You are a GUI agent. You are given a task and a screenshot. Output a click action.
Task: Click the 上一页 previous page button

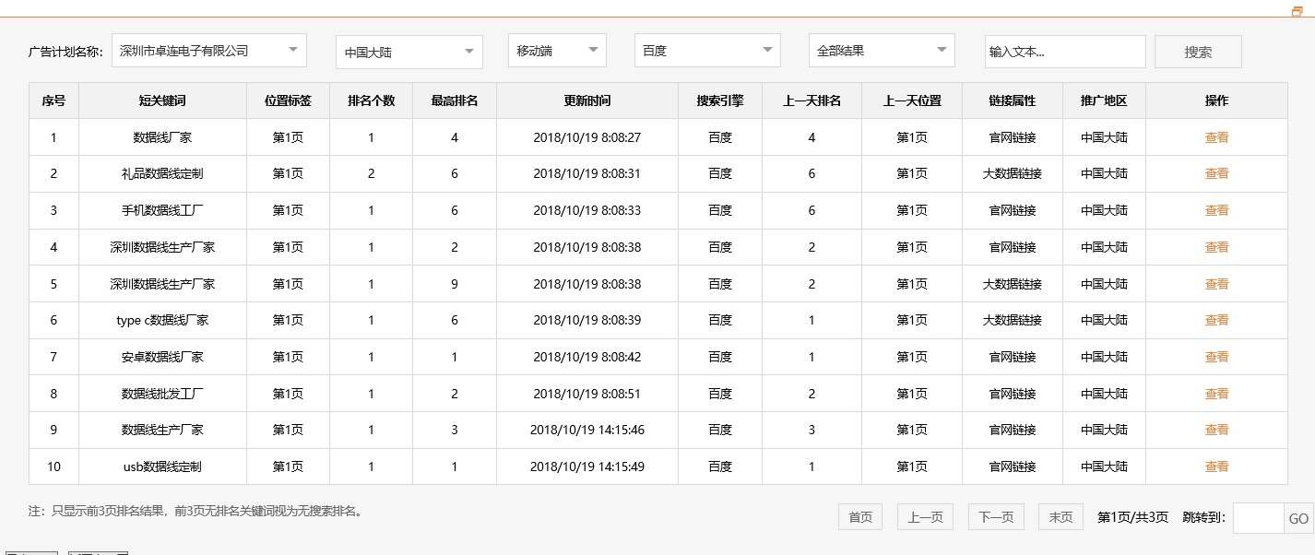coord(925,516)
